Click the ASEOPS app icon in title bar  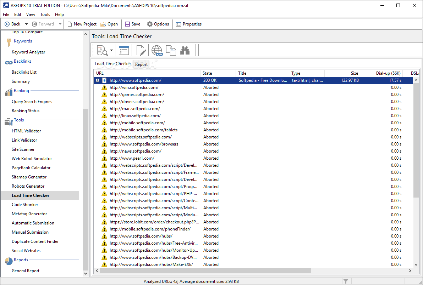tap(5, 5)
